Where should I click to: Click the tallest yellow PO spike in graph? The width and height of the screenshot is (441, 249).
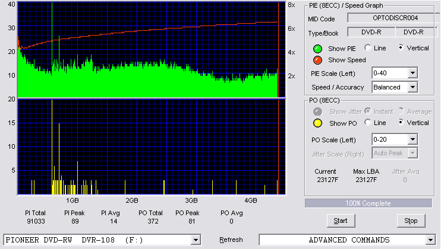click(x=52, y=147)
